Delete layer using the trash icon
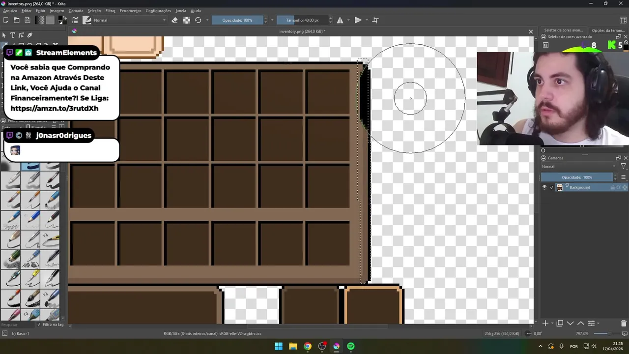 (624, 323)
